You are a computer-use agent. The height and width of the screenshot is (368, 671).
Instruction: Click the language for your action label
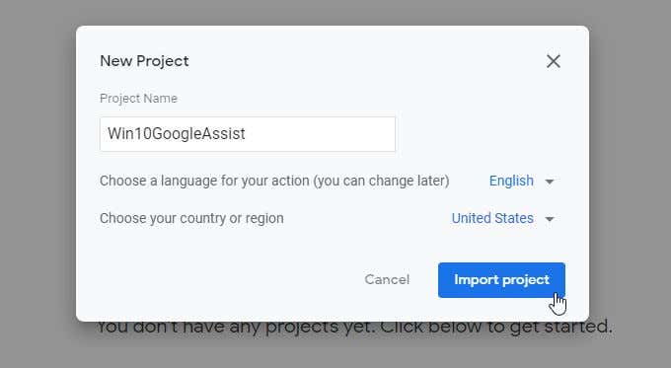click(274, 181)
